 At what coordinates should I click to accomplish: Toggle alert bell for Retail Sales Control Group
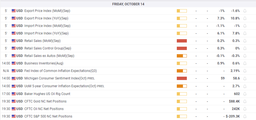pos(245,48)
